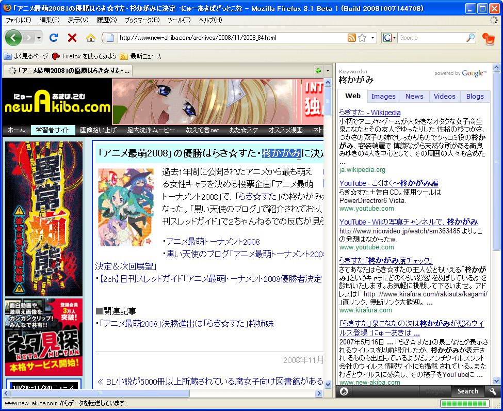
Task: Open the 履歴 menu
Action: point(107,20)
